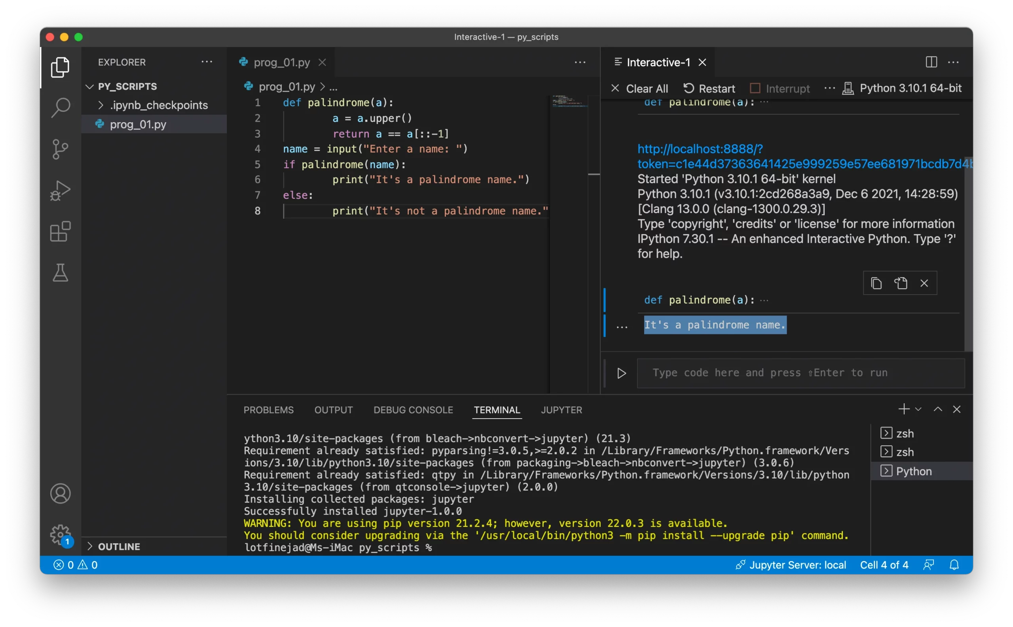Switch to the JUPYTER panel tab
This screenshot has height=627, width=1013.
point(561,410)
